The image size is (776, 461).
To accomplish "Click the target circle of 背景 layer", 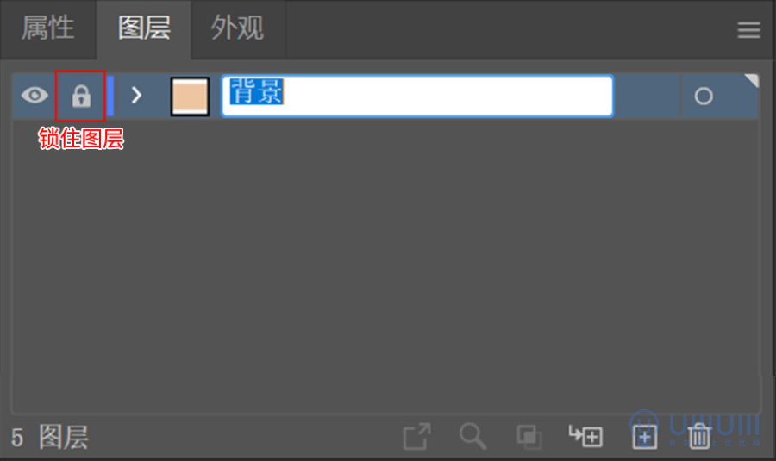I will (x=704, y=96).
